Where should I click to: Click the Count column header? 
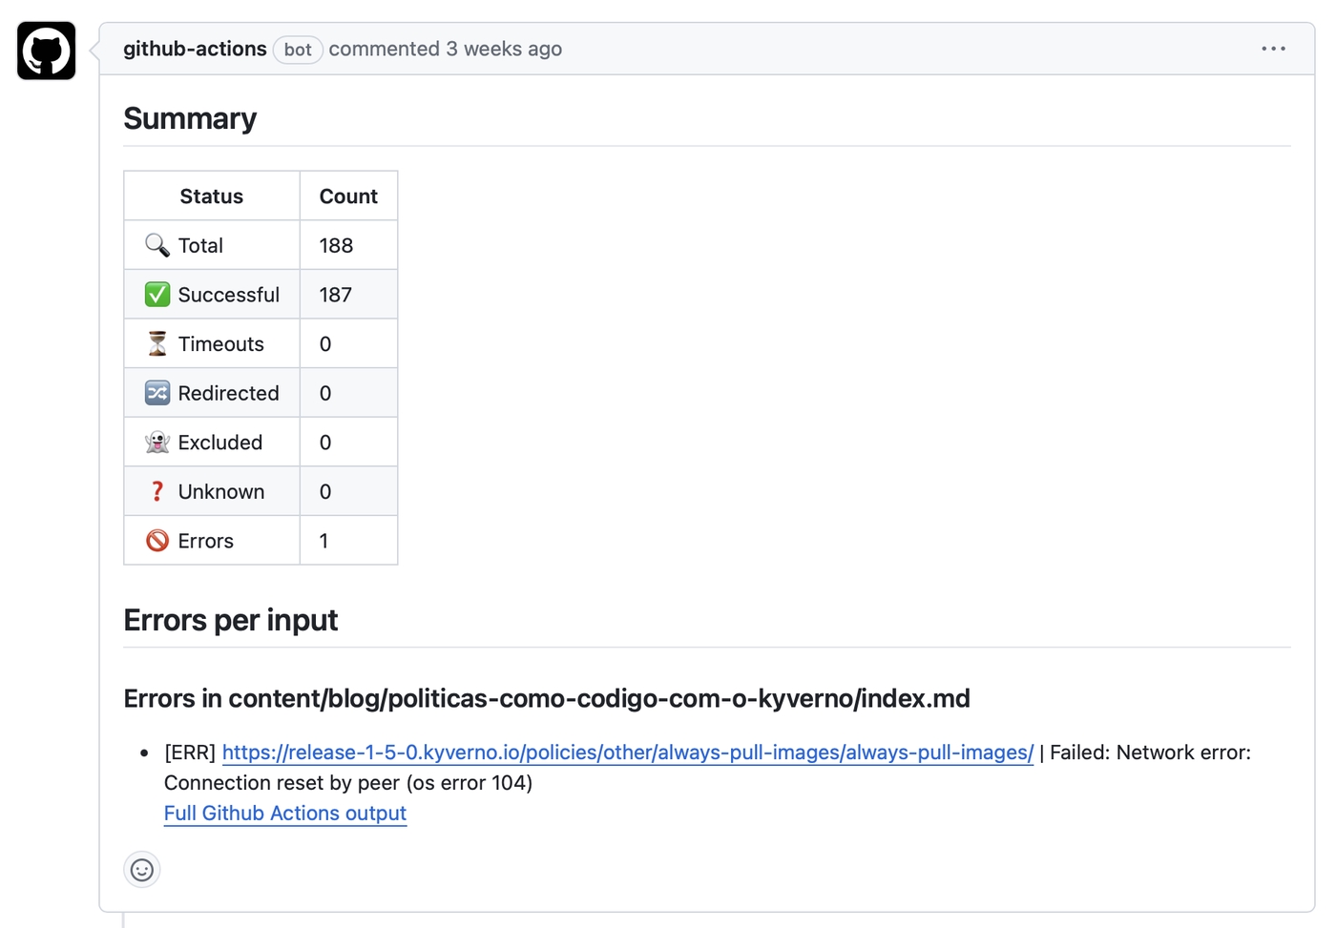pos(348,196)
